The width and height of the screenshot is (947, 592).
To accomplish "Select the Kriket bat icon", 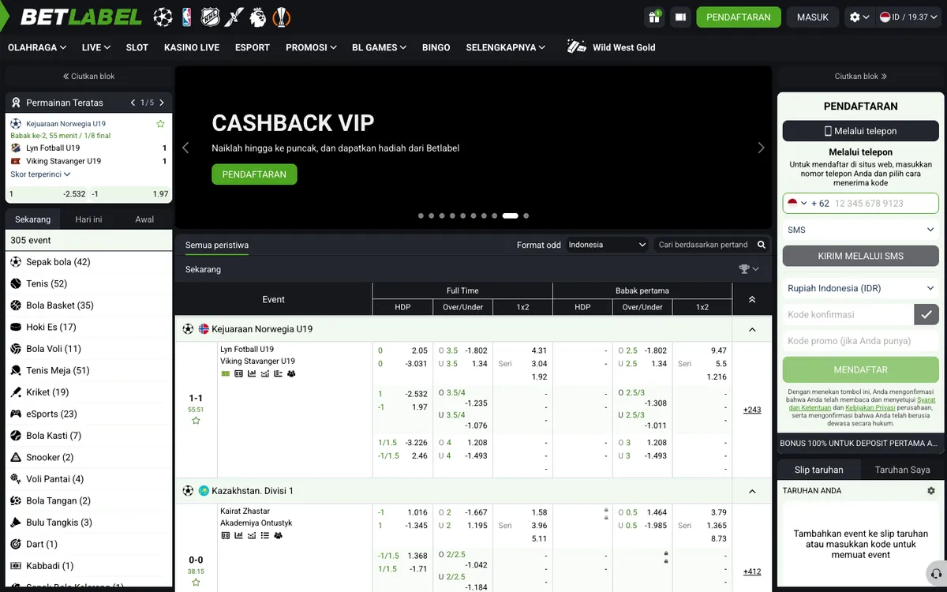I will [16, 392].
